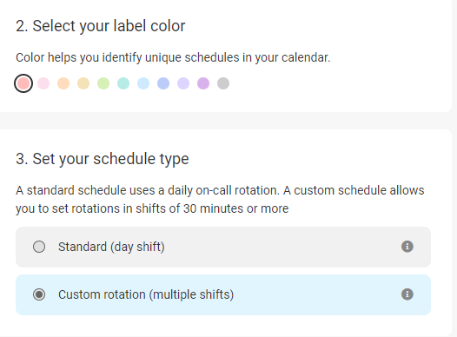Select the pale lavender label color
This screenshot has width=457, height=337.
tap(183, 83)
